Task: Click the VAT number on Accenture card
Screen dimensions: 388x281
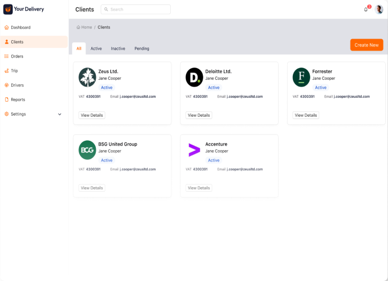Action: tap(200, 169)
